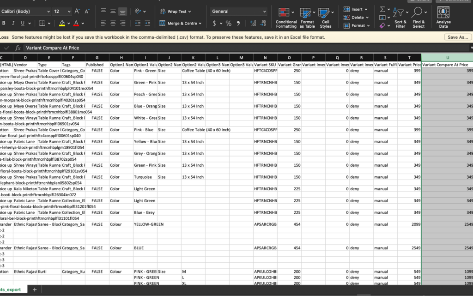Expand the Merge & Centre dropdown arrow
The image size is (473, 296).
point(200,23)
